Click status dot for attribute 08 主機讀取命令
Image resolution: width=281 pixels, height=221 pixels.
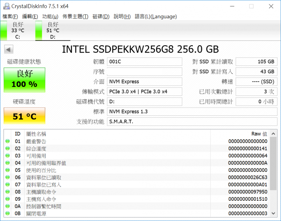7,192
